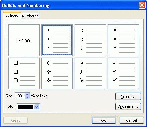Viewport: 147px width, 127px height.
Task: Open the Customize bullet options
Action: coord(128,107)
